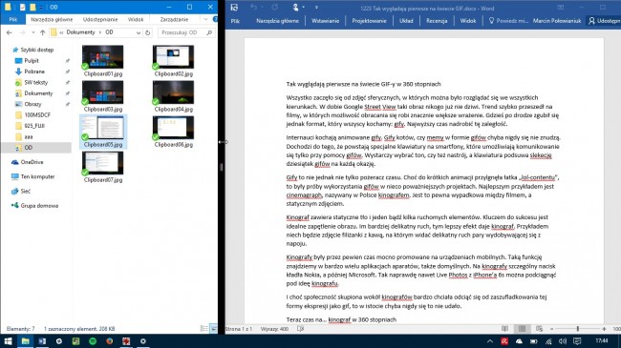Image resolution: width=621 pixels, height=348 pixels.
Task: Click the Up one level arrow in Explorer
Action: [x=43, y=32]
